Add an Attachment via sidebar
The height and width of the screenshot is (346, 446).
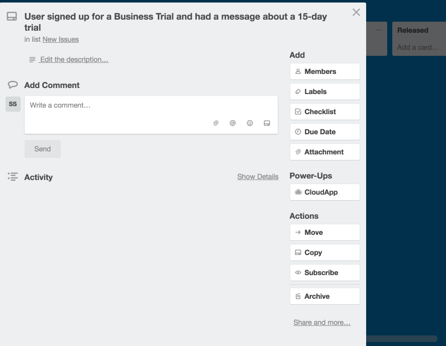[x=325, y=152]
